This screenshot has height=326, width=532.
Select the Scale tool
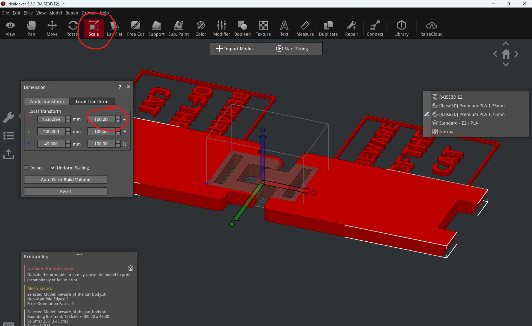pos(94,29)
